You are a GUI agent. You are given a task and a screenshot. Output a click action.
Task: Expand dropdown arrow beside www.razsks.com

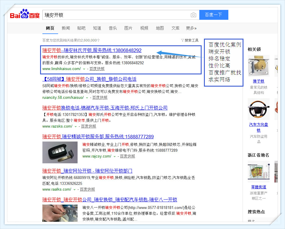click(76, 127)
